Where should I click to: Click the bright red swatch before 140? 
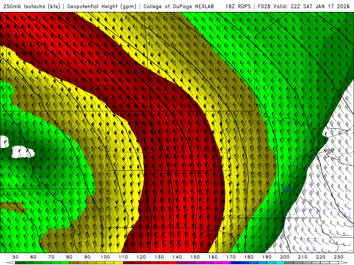173,263
